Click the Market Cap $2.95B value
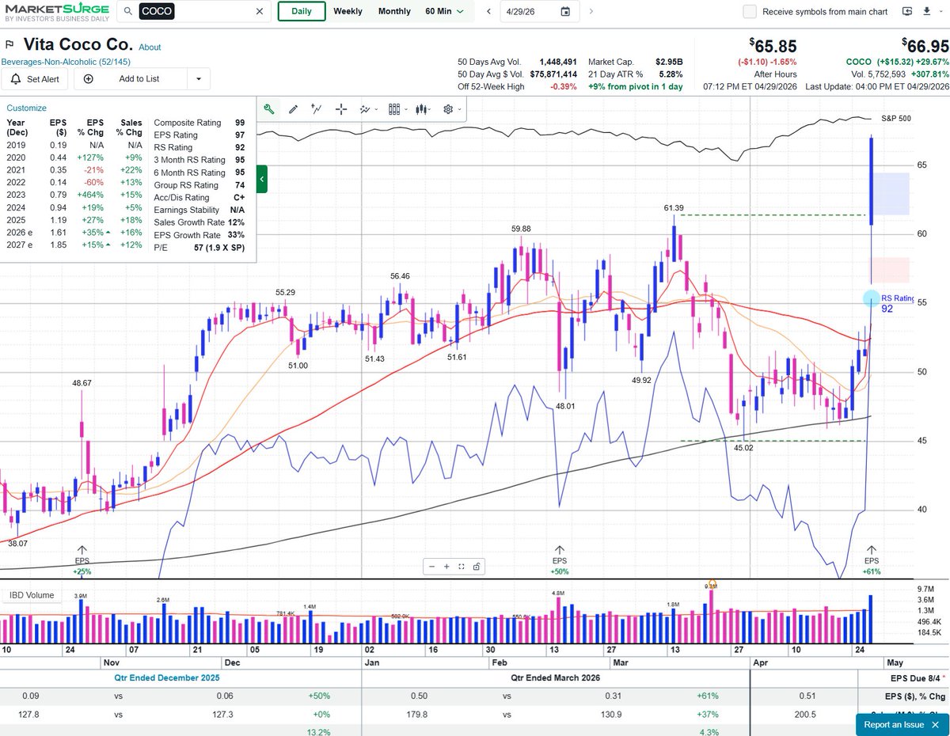The width and height of the screenshot is (950, 736). (669, 62)
